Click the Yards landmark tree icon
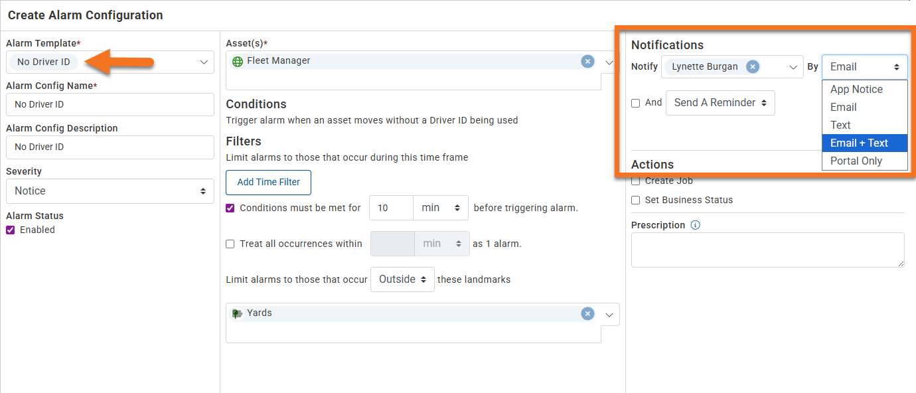 (238, 313)
